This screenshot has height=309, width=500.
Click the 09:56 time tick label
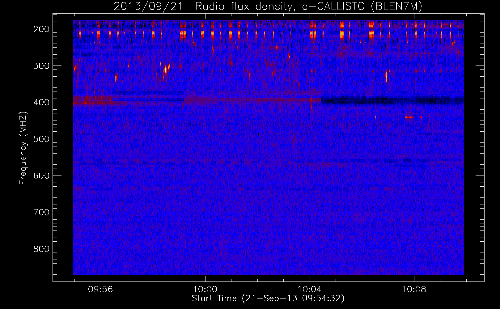point(101,290)
